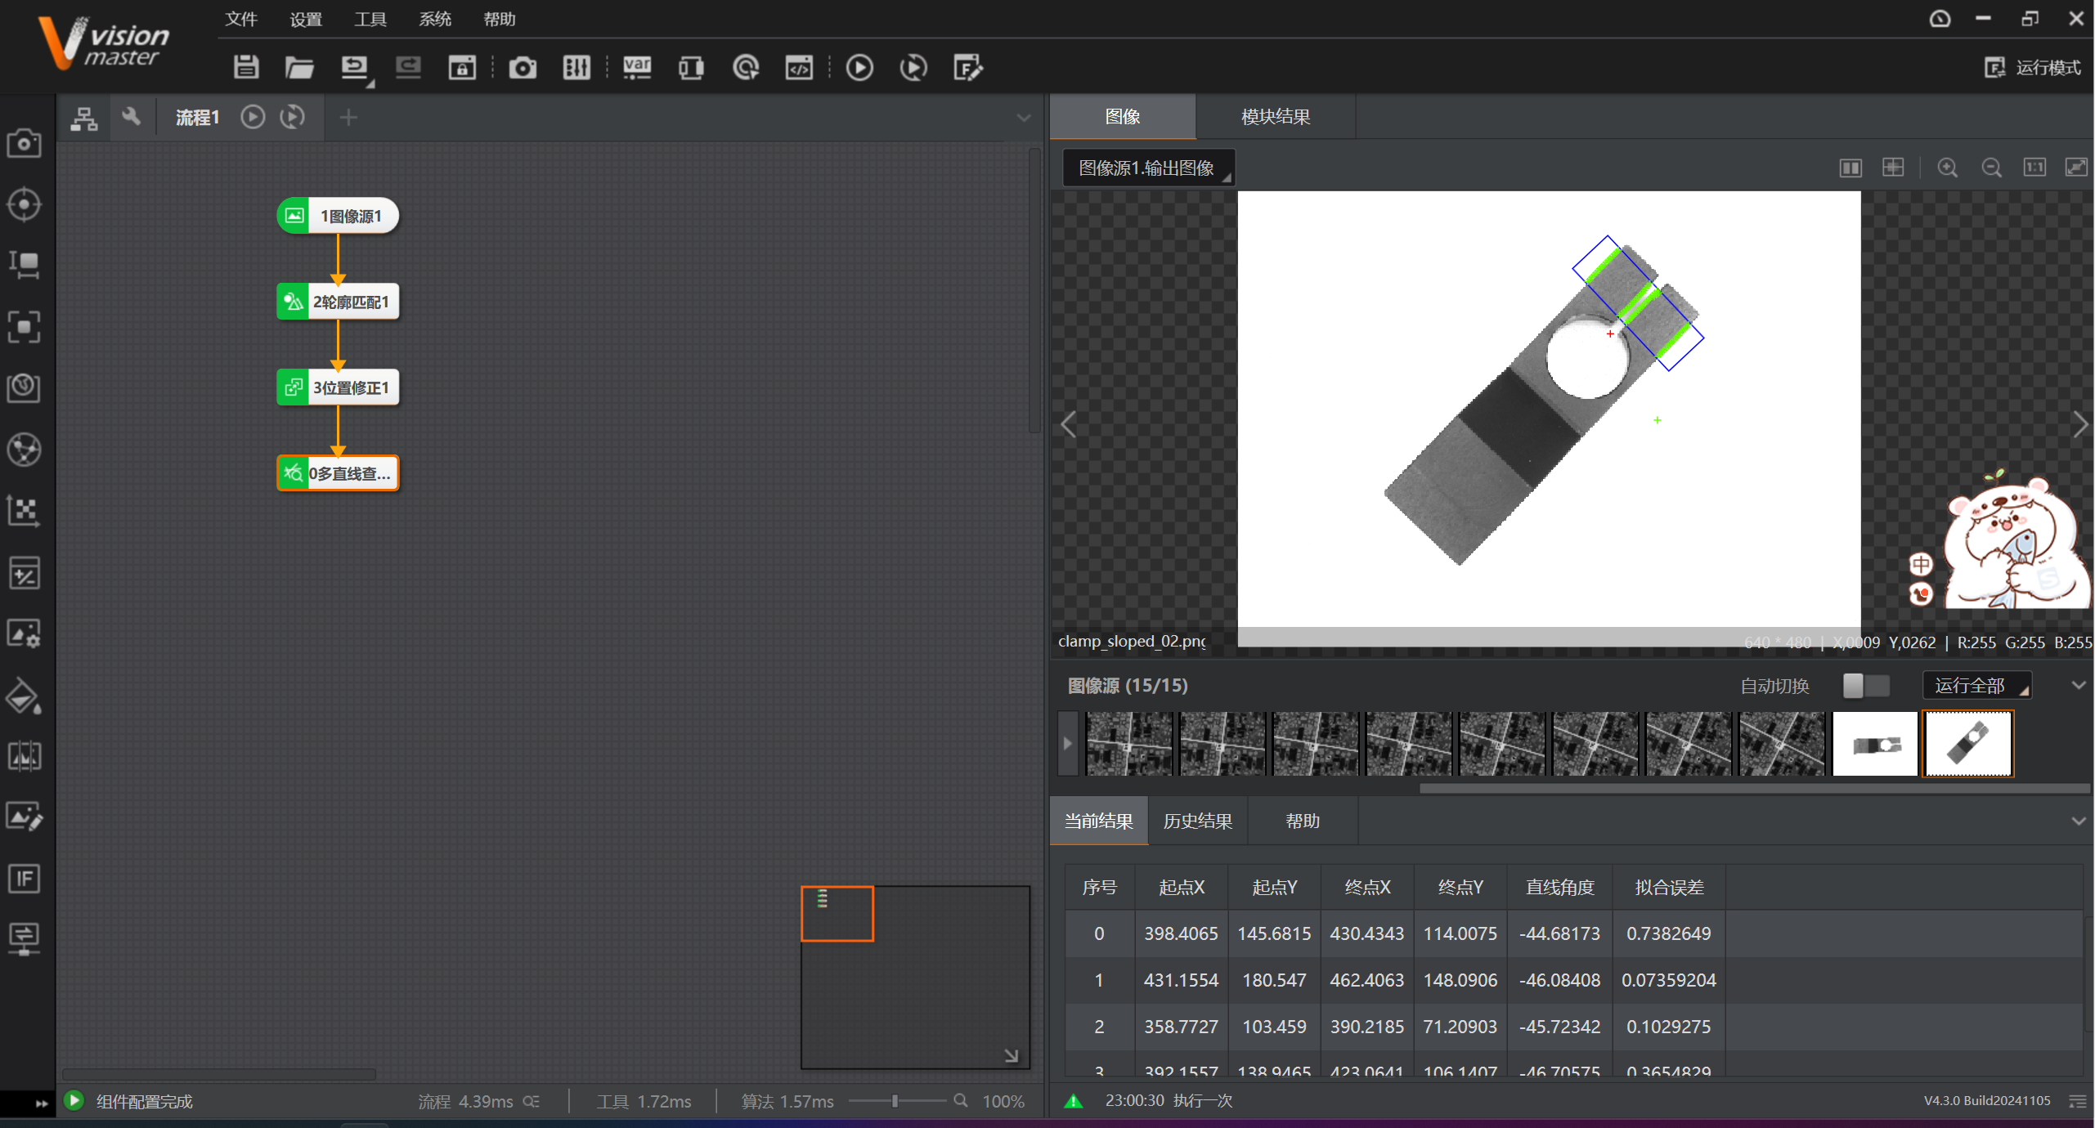The height and width of the screenshot is (1128, 2095).
Task: Open the 工具 menu
Action: tap(370, 19)
